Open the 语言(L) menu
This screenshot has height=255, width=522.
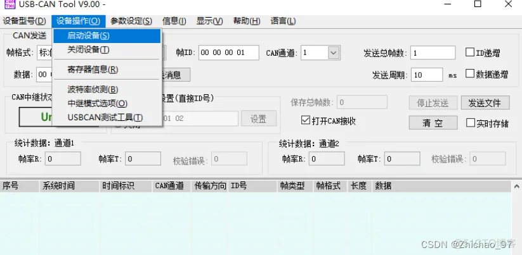283,22
